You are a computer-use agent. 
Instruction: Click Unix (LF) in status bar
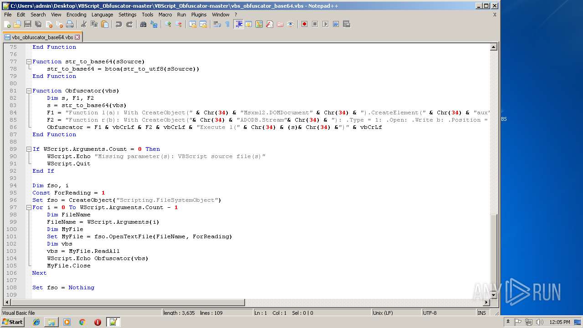coord(396,313)
